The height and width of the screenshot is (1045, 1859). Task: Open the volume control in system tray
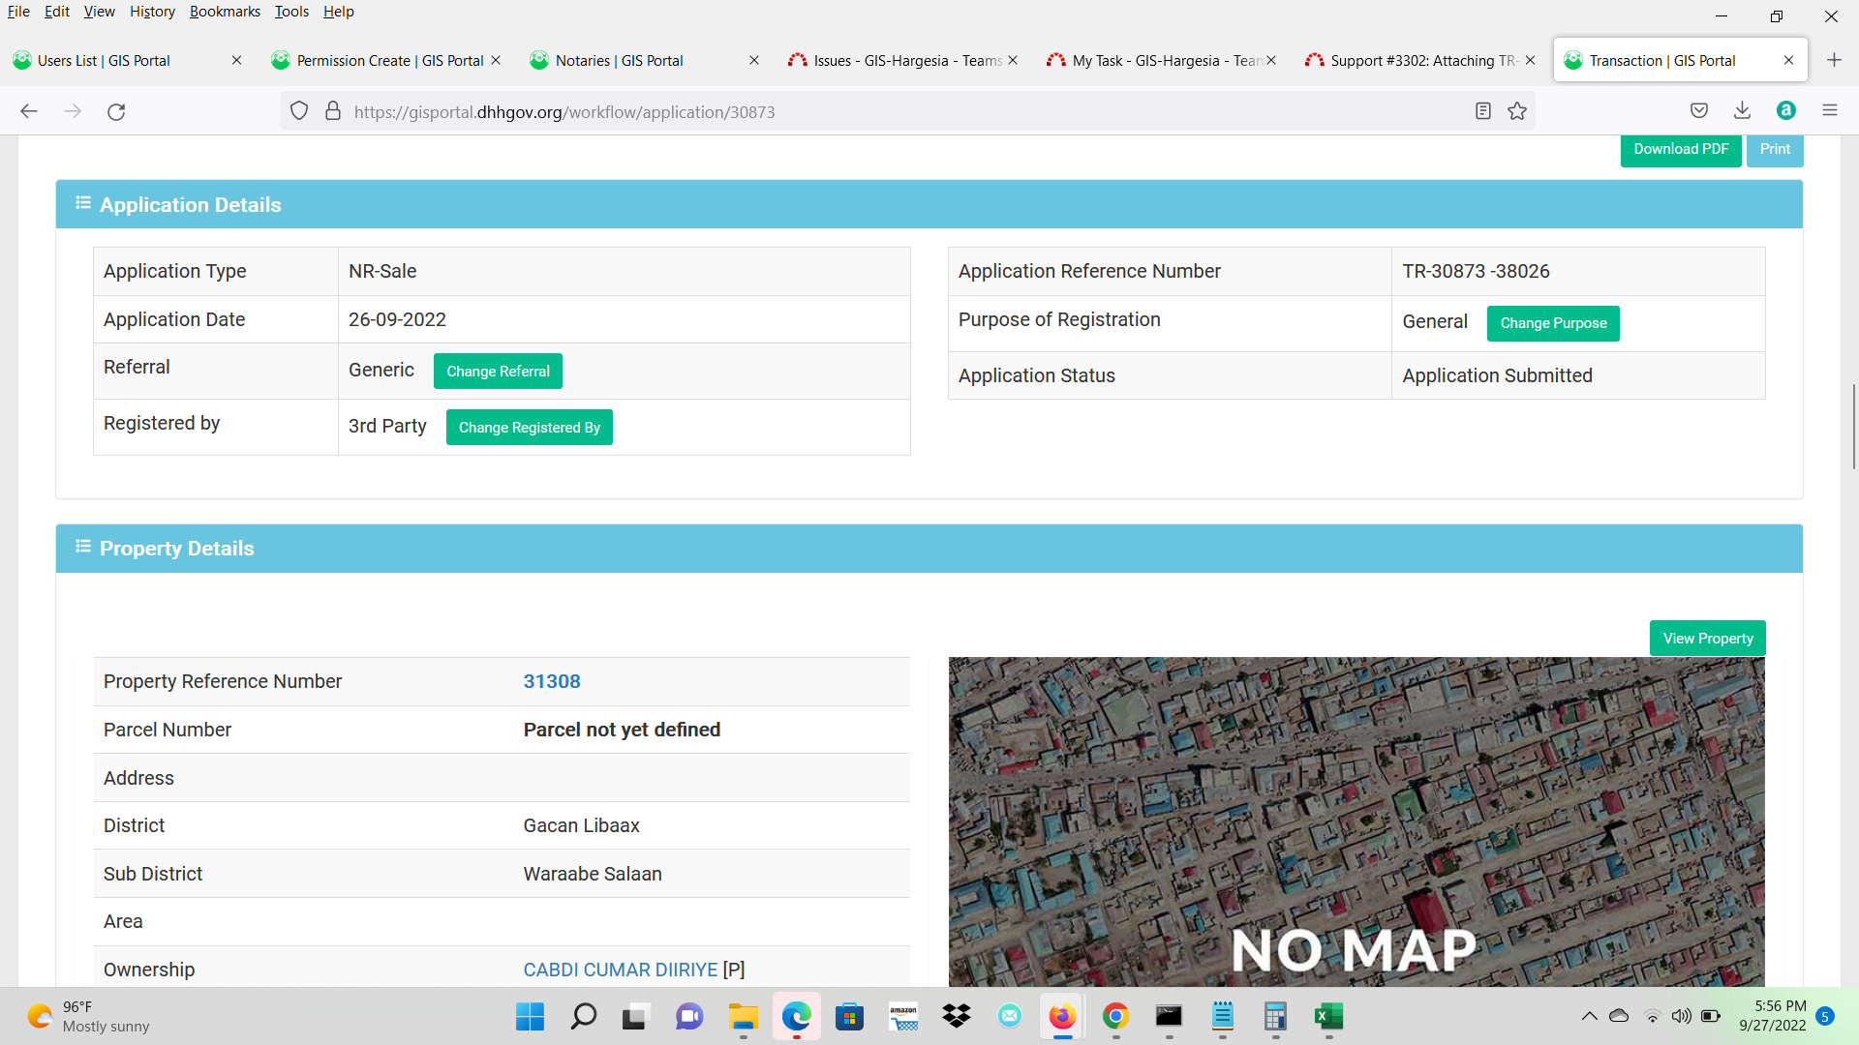coord(1682,1016)
